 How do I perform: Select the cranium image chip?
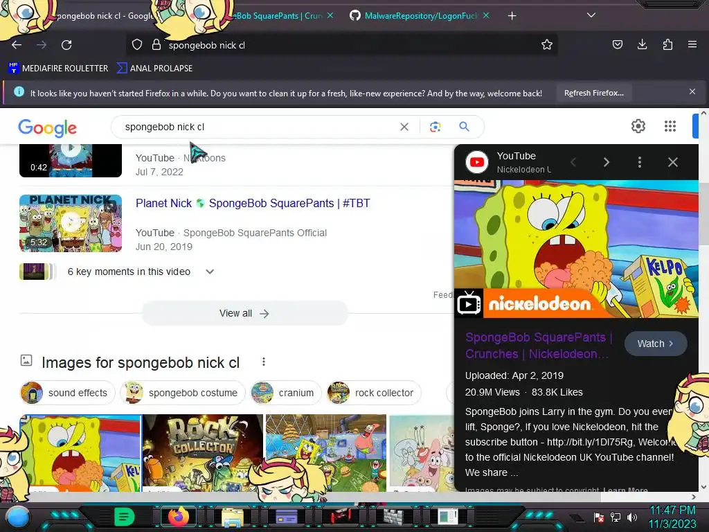click(286, 393)
